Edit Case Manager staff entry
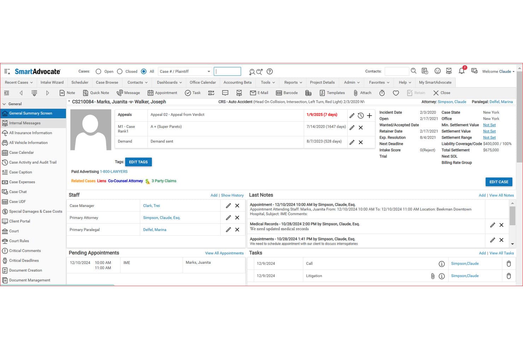Image resolution: width=523 pixels, height=349 pixels. pyautogui.click(x=228, y=205)
